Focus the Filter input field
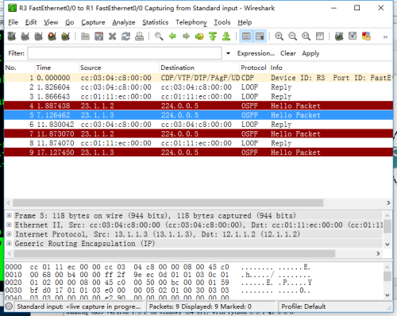 (125, 53)
